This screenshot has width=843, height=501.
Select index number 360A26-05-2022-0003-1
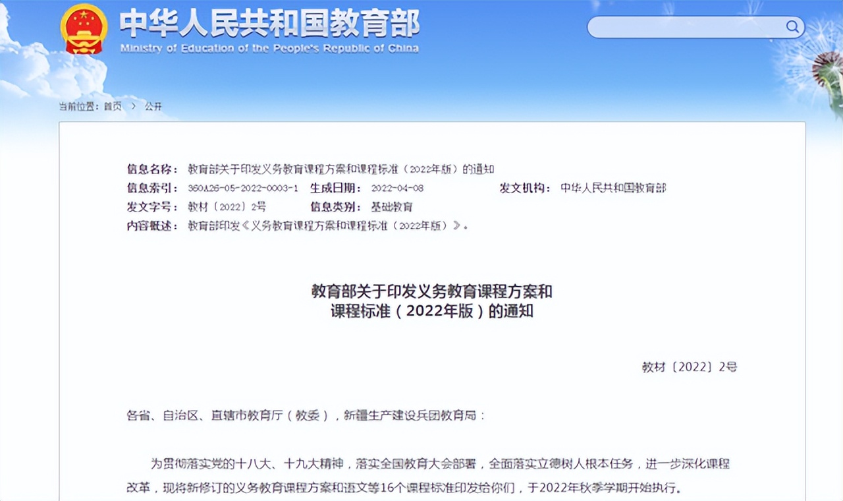tap(243, 189)
